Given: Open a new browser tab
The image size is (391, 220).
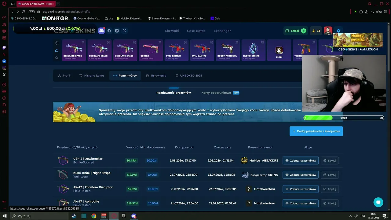Looking at the screenshot, I should coord(58,4).
